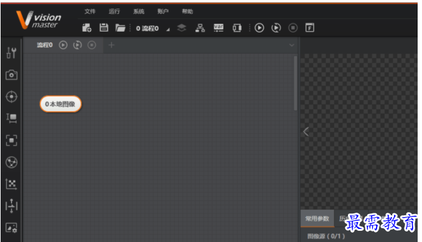Open the 0 流程0 process dropdown
The width and height of the screenshot is (422, 242).
pyautogui.click(x=153, y=28)
